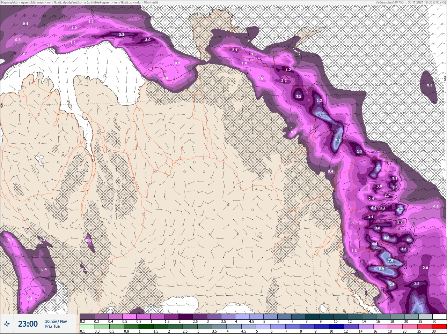447x334 pixels.
Task: Pick the light grey swatch at snow scale 25
Action: [425, 317]
